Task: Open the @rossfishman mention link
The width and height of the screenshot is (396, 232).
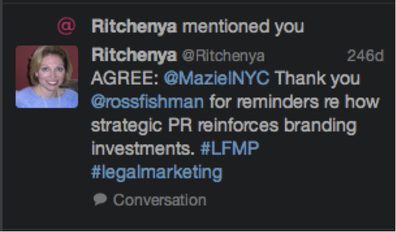Action: [147, 102]
